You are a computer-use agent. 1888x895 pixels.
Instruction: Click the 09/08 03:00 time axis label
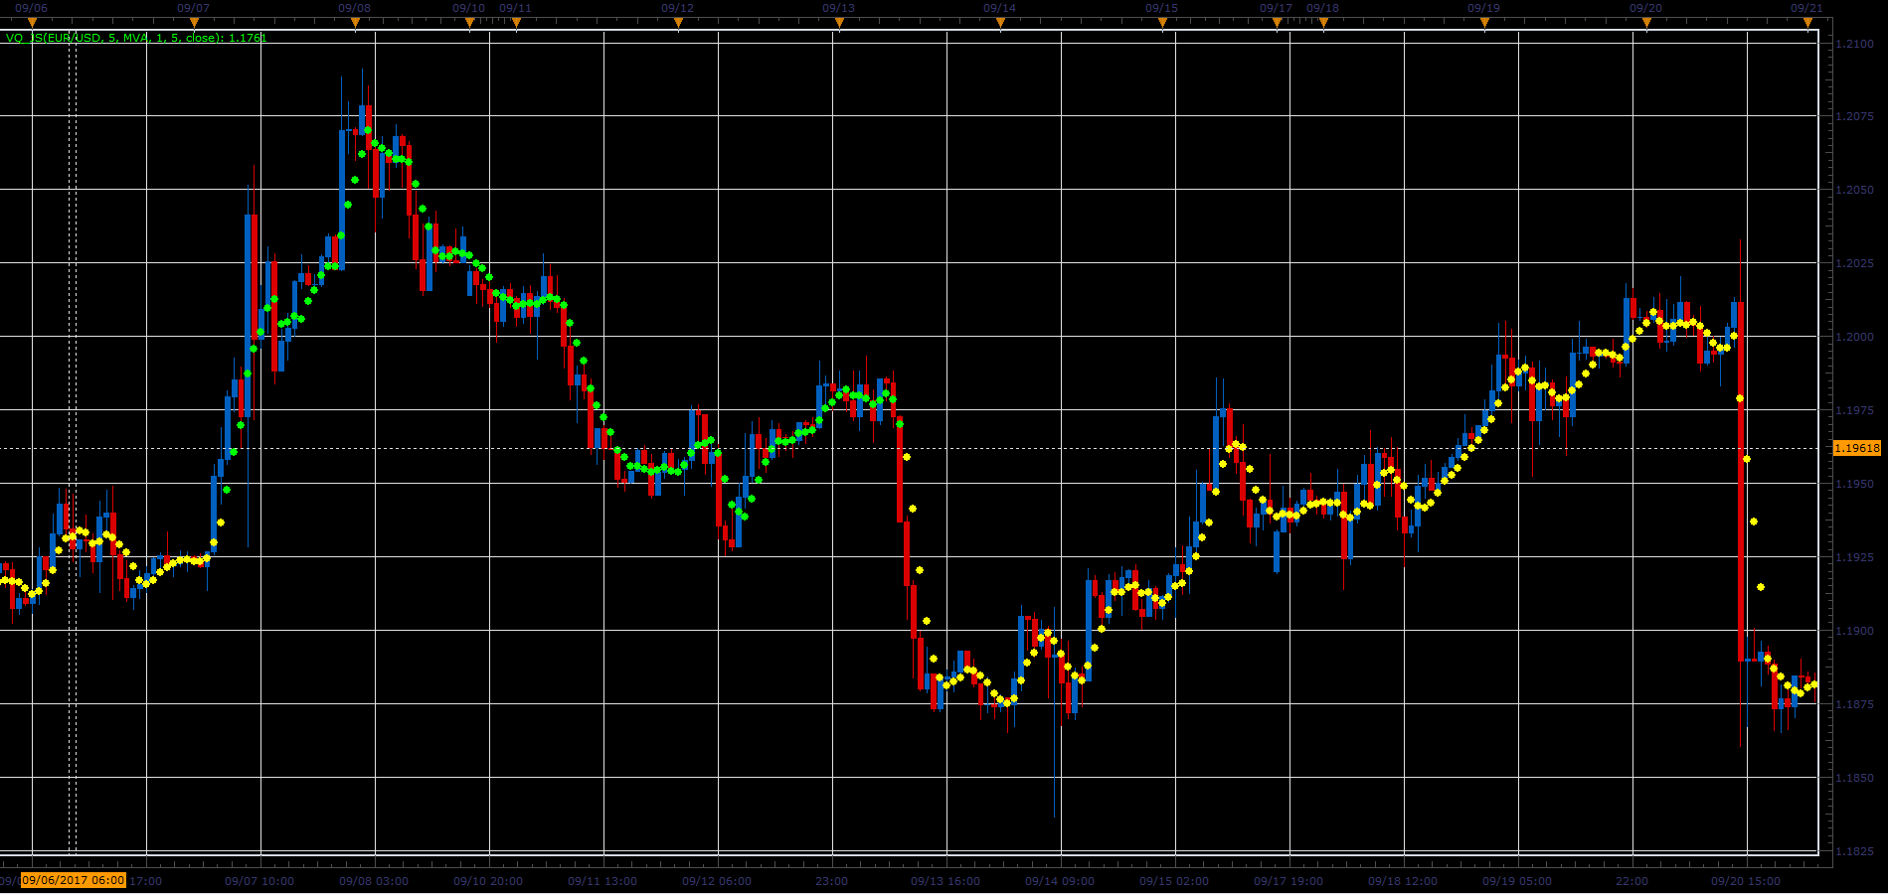pos(374,881)
